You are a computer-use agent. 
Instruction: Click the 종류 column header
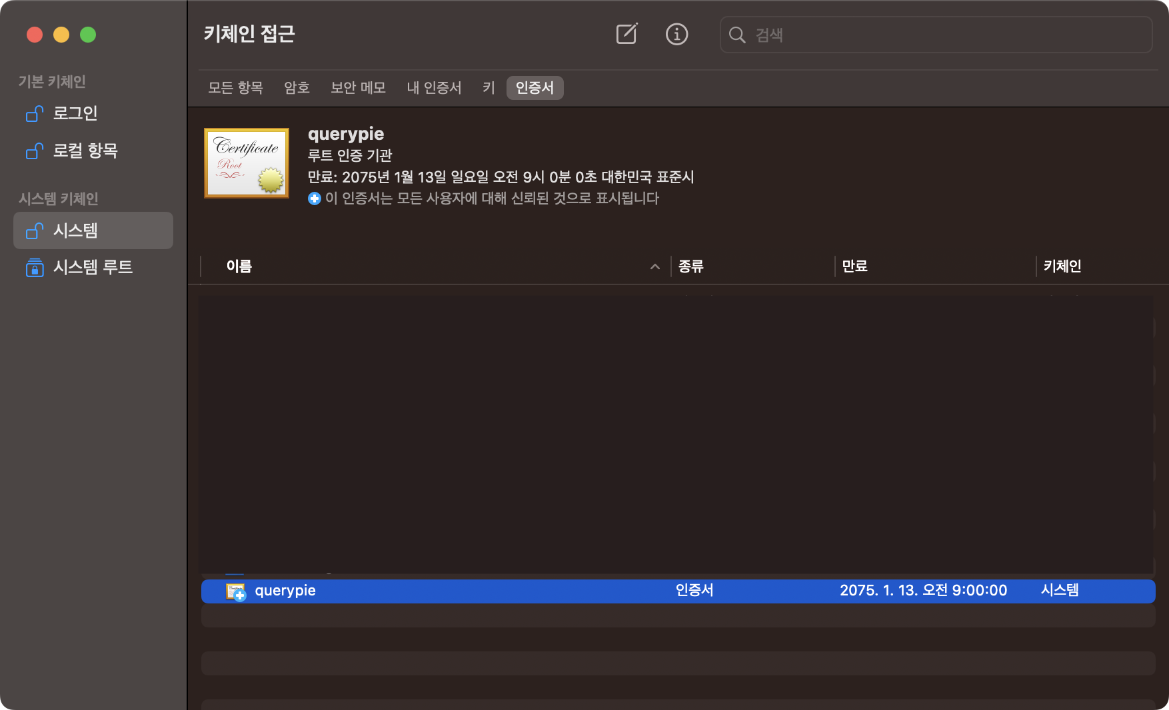691,266
